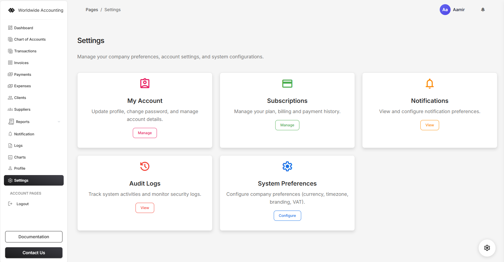Open the floating gear settings button
Viewport: 504px width, 262px height.
pyautogui.click(x=487, y=248)
